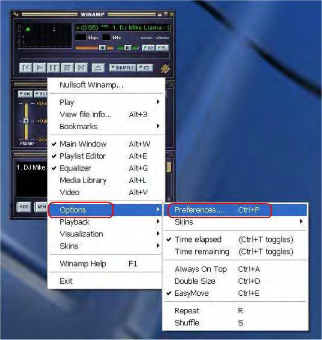322x340 pixels.
Task: Toggle the equalizer ON button
Action: click(25, 94)
